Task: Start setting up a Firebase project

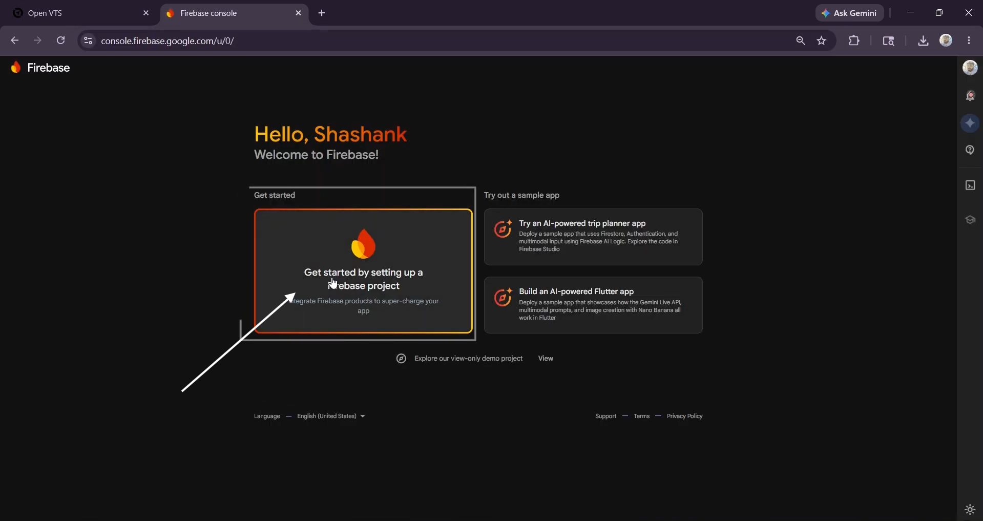Action: [x=363, y=271]
